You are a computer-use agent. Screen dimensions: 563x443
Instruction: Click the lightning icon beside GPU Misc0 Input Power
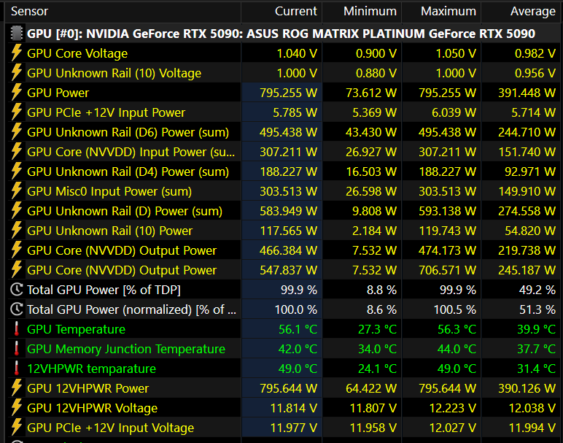tap(16, 191)
